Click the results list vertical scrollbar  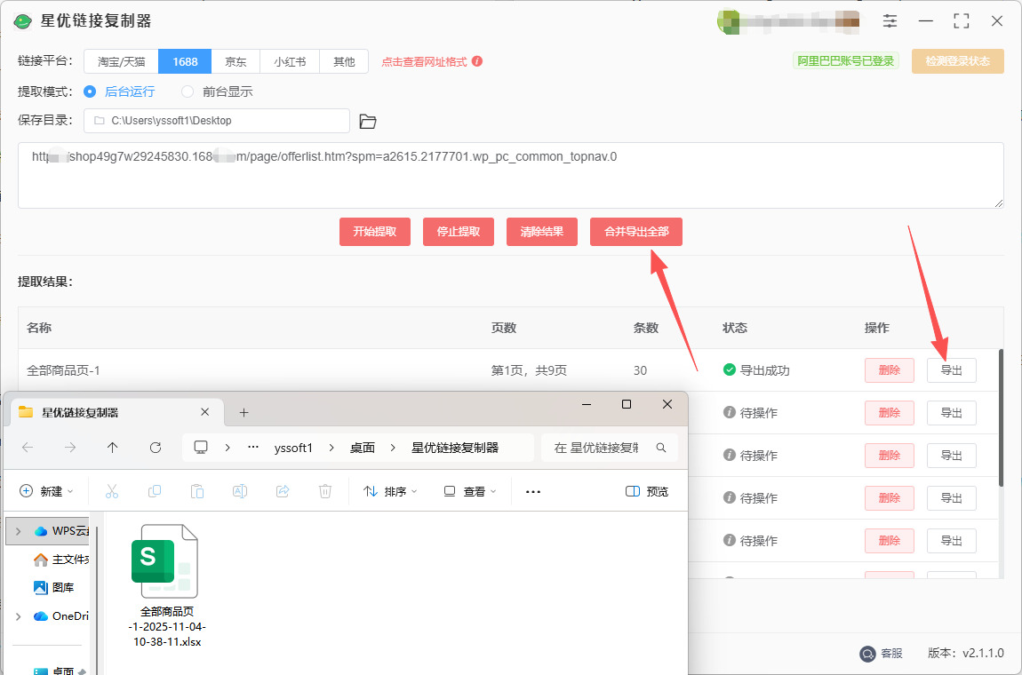tap(1001, 417)
